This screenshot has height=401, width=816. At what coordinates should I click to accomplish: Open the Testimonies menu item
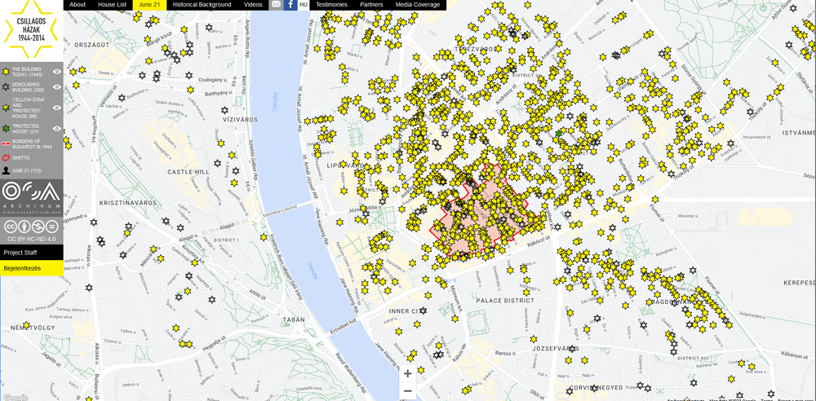tap(331, 5)
